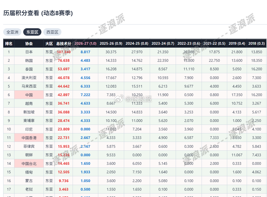Click Vietnam's total score 36.741
The image size is (267, 197).
pos(64,103)
